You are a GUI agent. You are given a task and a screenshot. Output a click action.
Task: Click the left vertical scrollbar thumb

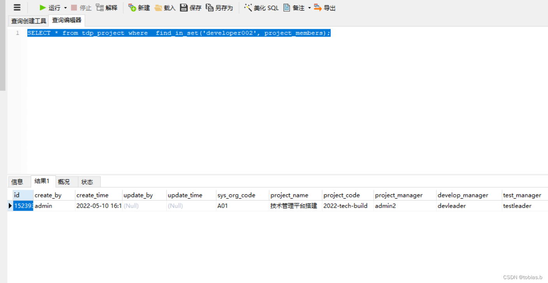pyautogui.click(x=3, y=45)
